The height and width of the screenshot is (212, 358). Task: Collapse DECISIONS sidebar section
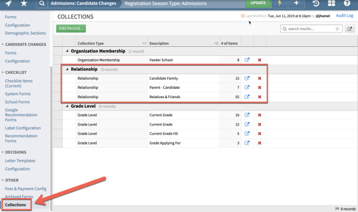click(x=2, y=152)
